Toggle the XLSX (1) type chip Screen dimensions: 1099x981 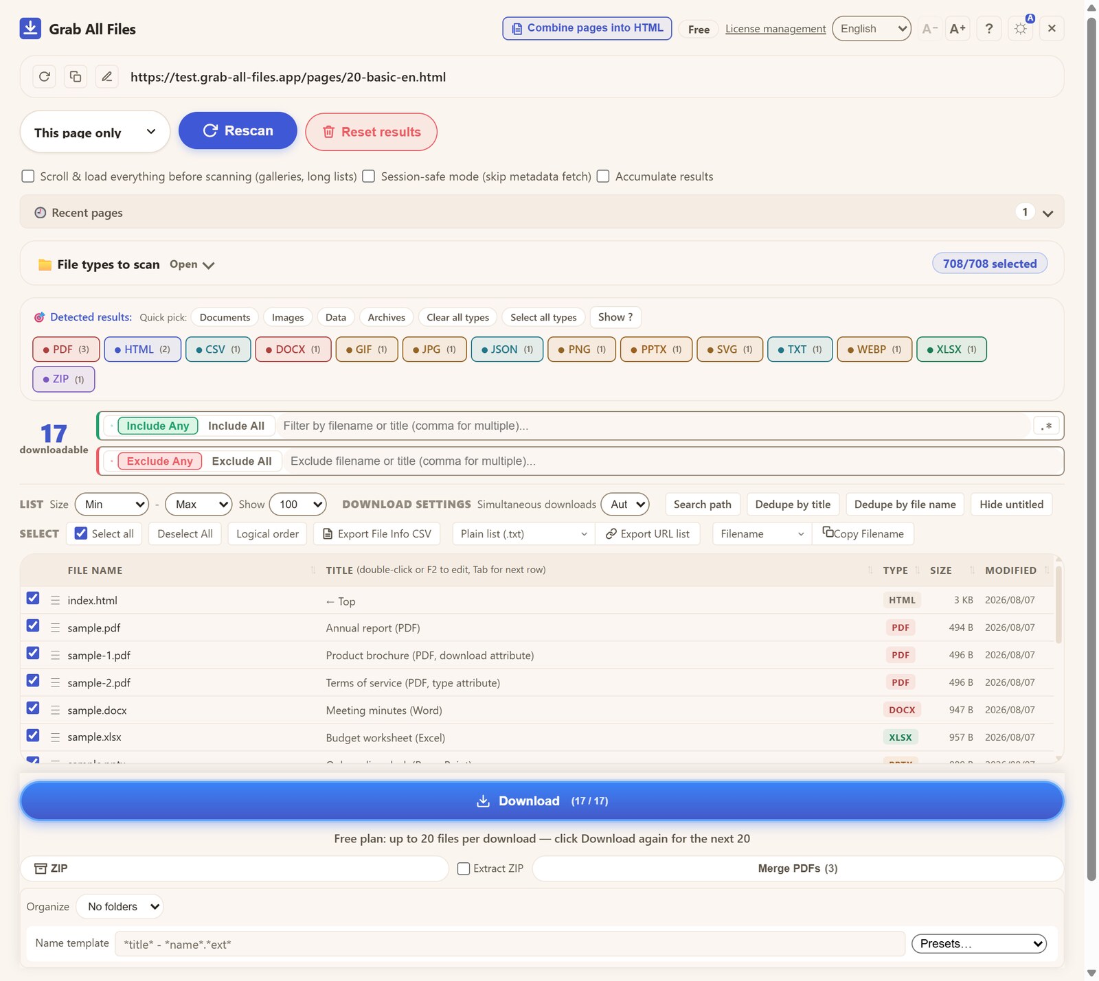(x=951, y=349)
